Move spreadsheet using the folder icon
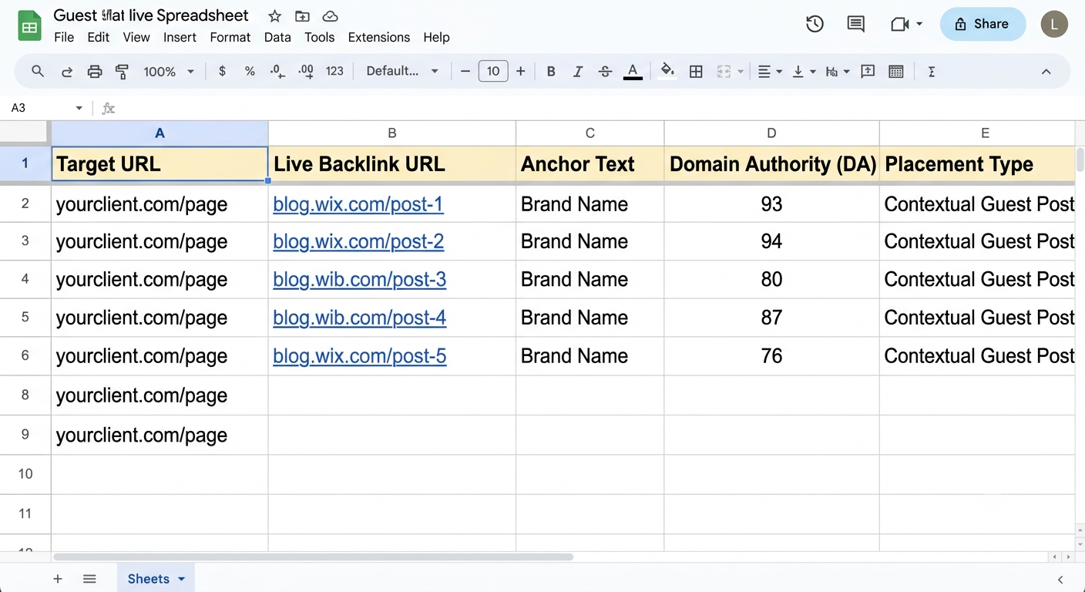 302,16
